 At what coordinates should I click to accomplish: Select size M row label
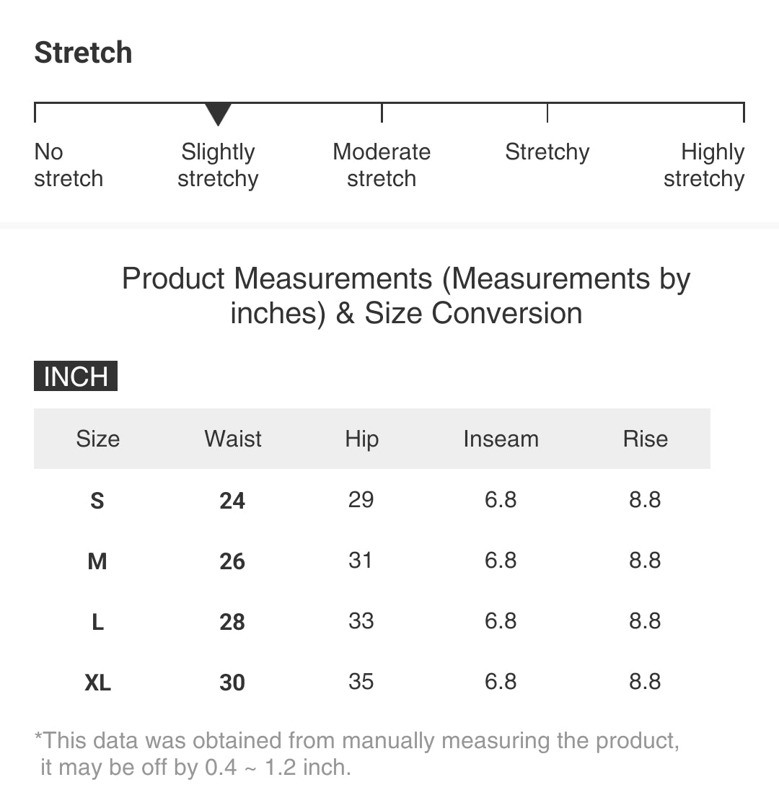(x=97, y=561)
